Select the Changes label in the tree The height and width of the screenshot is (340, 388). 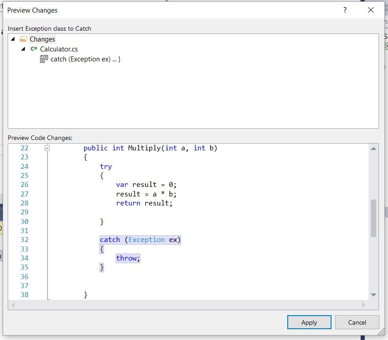pos(42,39)
